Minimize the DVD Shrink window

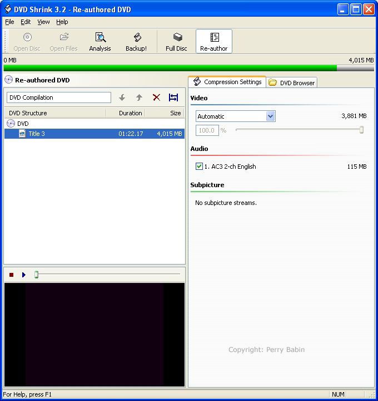tap(342, 9)
